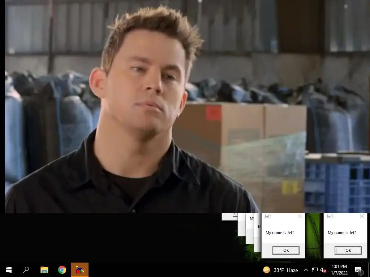The width and height of the screenshot is (370, 277).
Task: Click the muted volume speaker icon
Action: [x=323, y=270]
